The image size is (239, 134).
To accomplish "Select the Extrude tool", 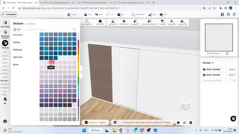I will [x=113, y=22].
